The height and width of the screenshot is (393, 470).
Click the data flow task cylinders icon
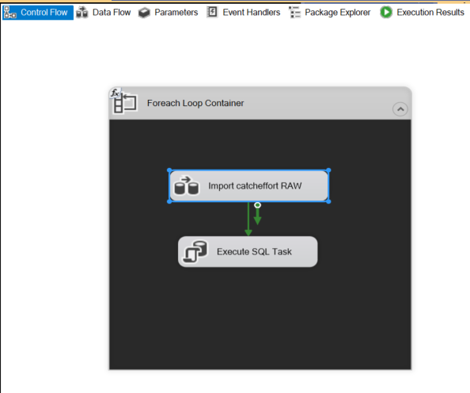pyautogui.click(x=186, y=186)
